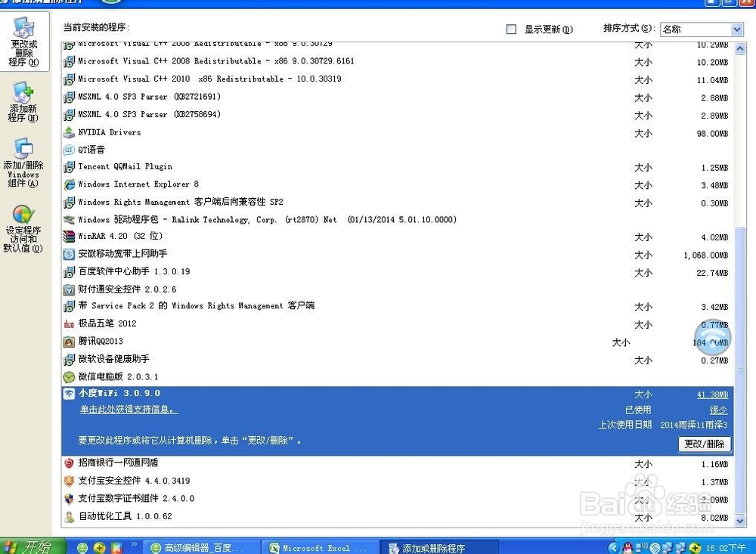Open 单击此处获得支持信息 link
The height and width of the screenshot is (554, 756).
[x=129, y=410]
